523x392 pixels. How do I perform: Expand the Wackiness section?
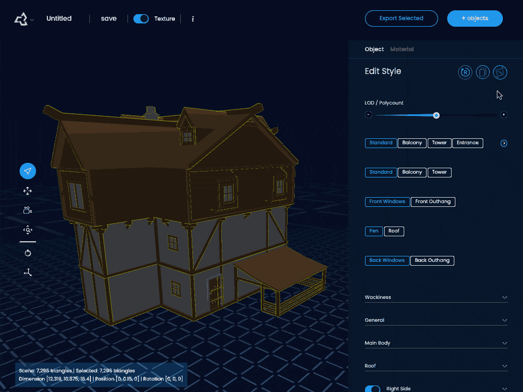(x=436, y=297)
